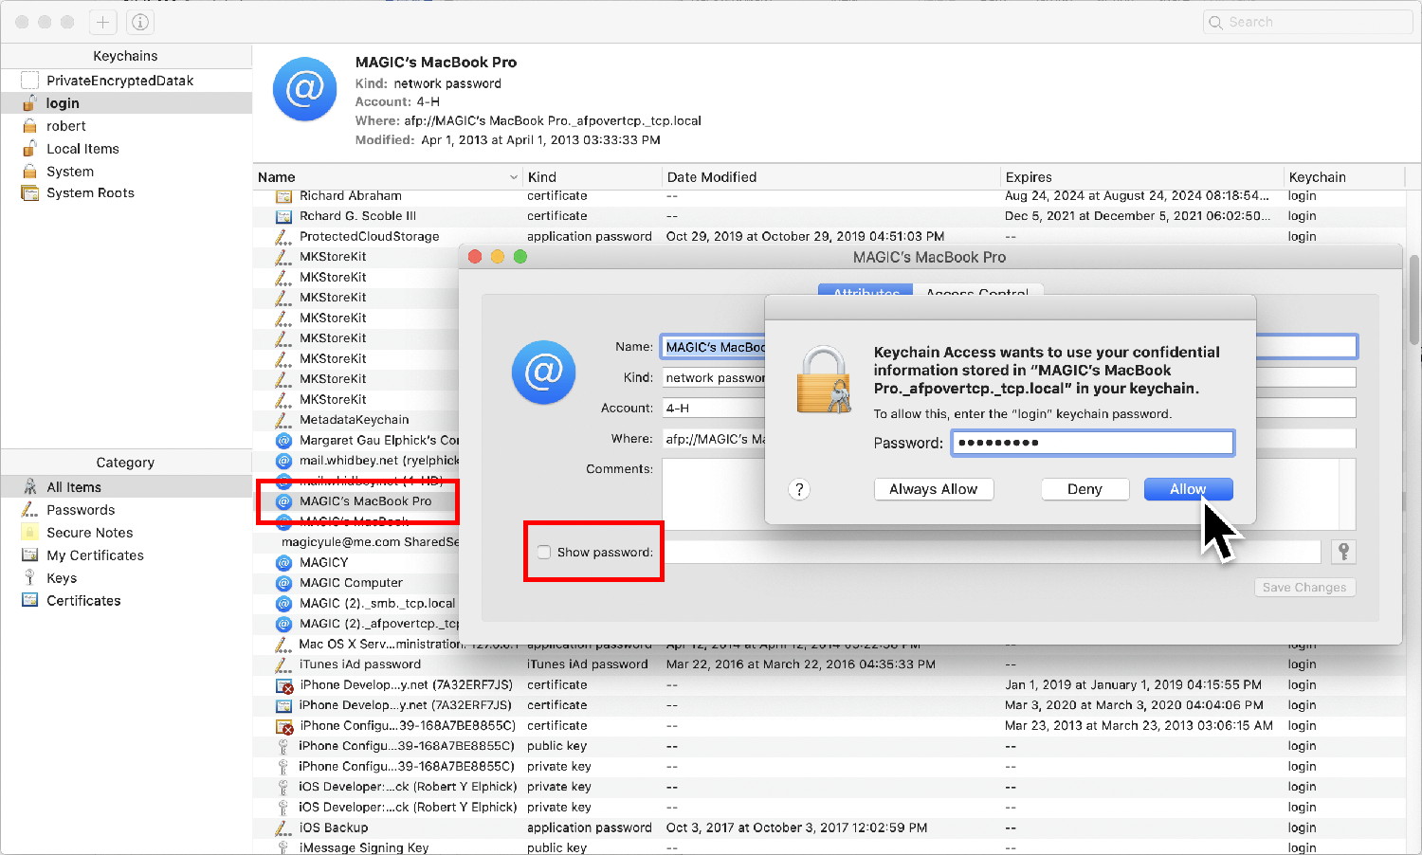Select MAGIC's MacBook Pro item in list
The height and width of the screenshot is (855, 1422).
(356, 501)
